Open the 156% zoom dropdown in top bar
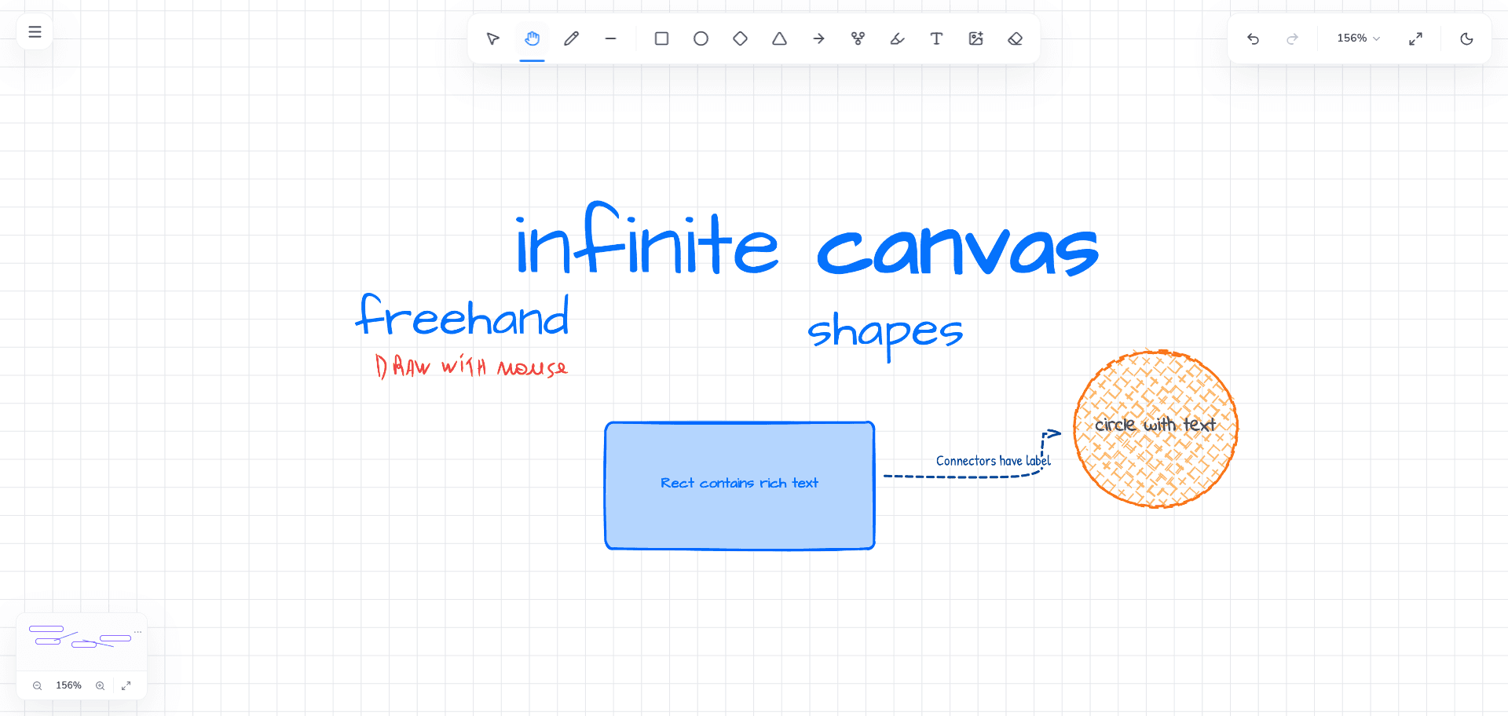This screenshot has width=1508, height=716. (1358, 38)
